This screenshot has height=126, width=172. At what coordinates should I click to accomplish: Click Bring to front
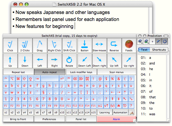click(x=18, y=119)
